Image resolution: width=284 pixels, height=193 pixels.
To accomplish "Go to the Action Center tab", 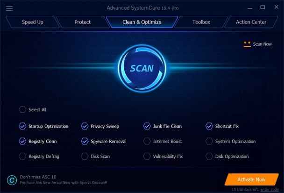I will (x=251, y=22).
